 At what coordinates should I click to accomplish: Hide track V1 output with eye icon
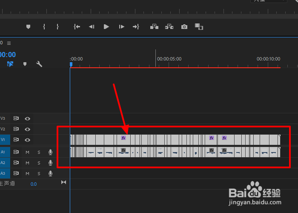click(x=27, y=140)
